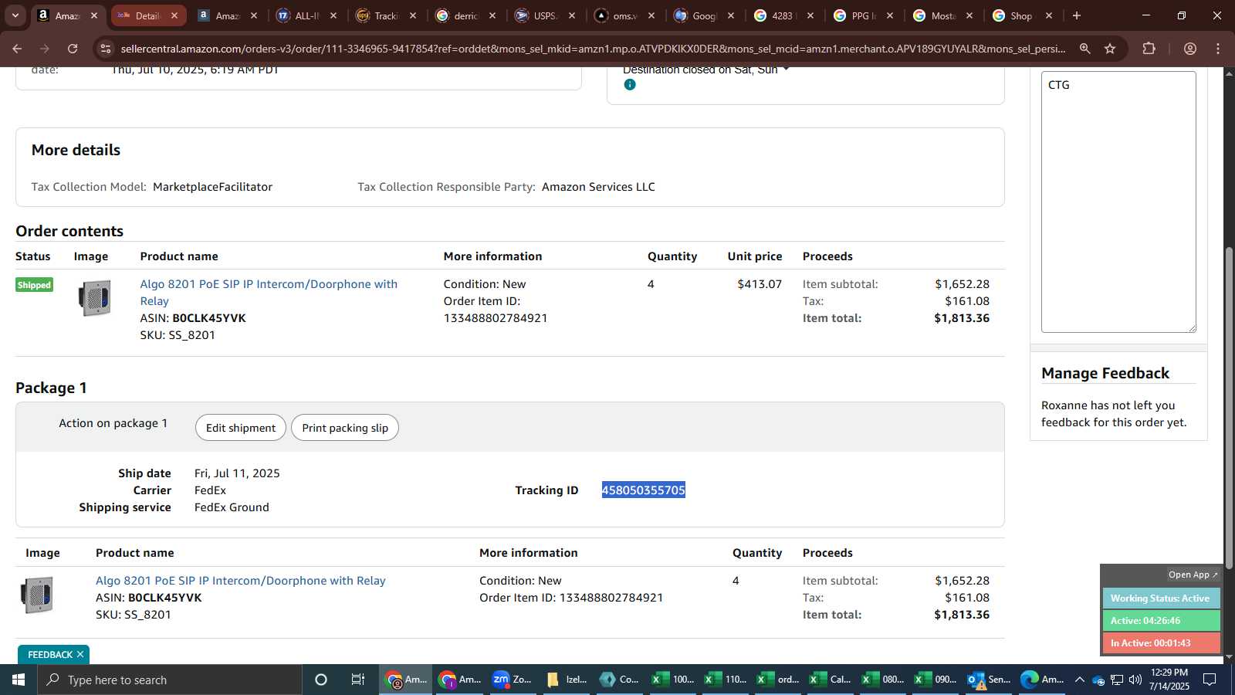Open Excel ord workbook in taskbar

pos(778,680)
